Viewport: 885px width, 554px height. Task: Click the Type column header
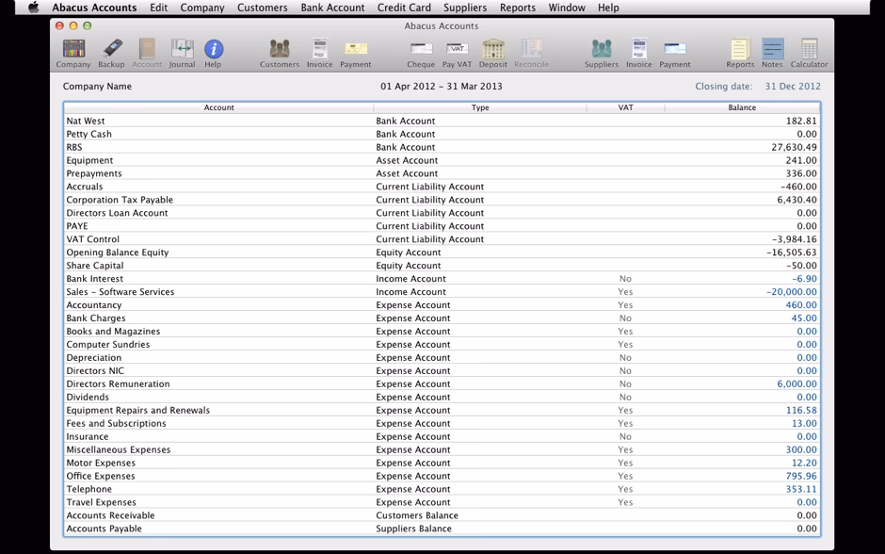click(x=480, y=107)
